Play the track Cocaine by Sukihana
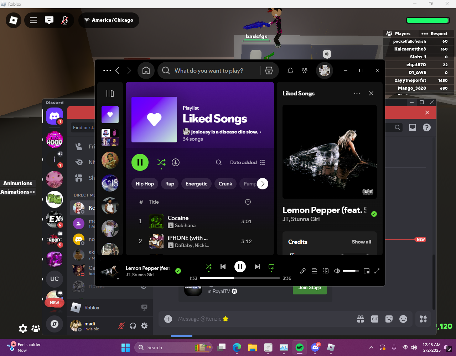This screenshot has height=356, width=456. point(200,221)
